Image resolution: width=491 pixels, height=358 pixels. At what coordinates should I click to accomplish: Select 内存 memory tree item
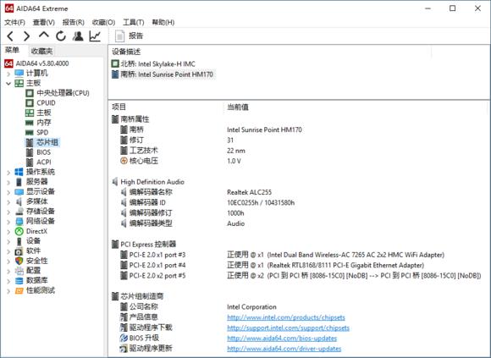[43, 123]
